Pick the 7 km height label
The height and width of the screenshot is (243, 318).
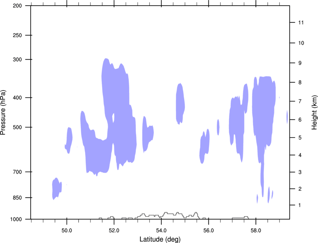(300, 101)
